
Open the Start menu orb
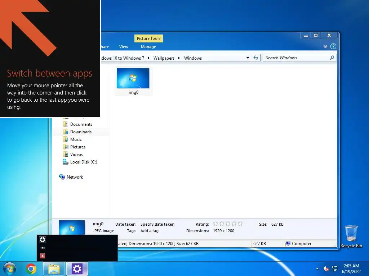click(9, 269)
